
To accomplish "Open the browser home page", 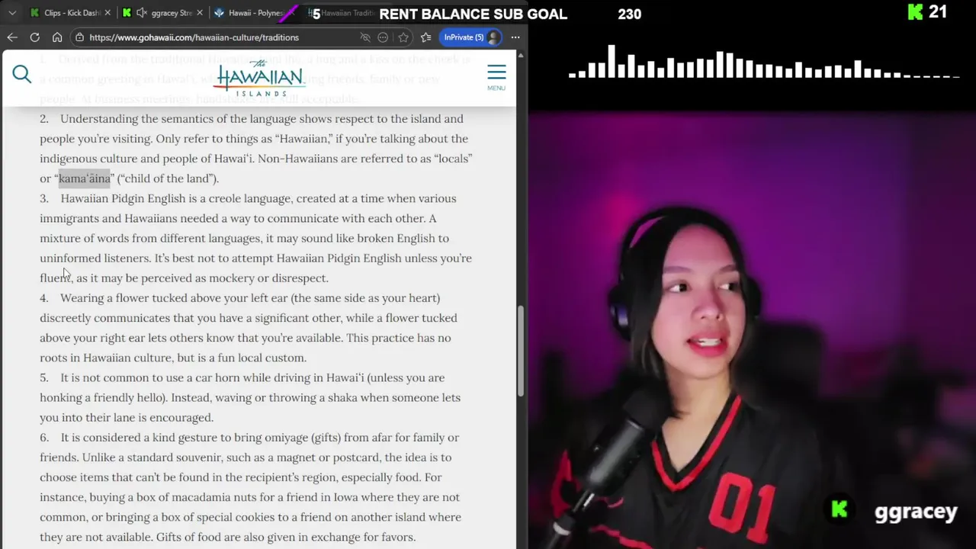I will pos(57,37).
